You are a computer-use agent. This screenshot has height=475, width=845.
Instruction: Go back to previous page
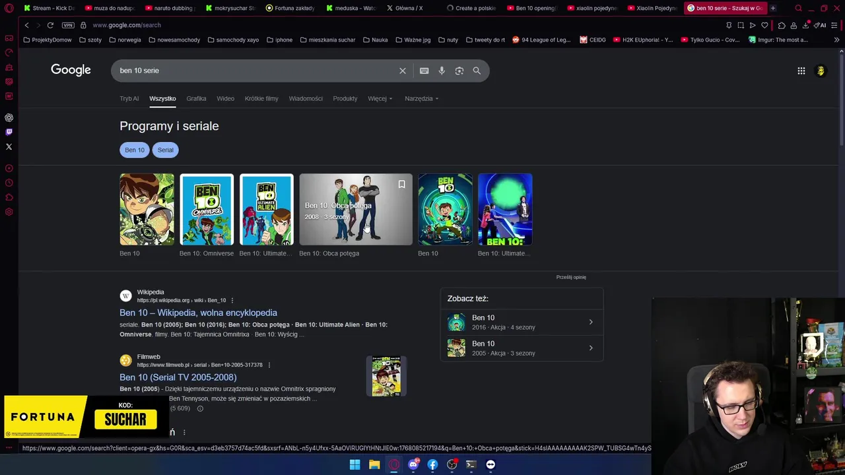[x=26, y=25]
